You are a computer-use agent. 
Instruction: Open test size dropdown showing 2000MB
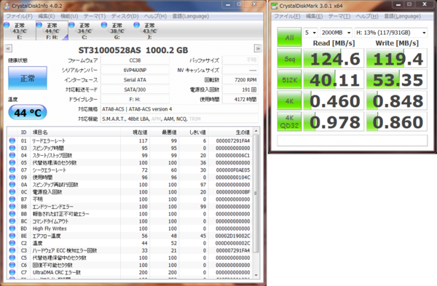[x=336, y=33]
